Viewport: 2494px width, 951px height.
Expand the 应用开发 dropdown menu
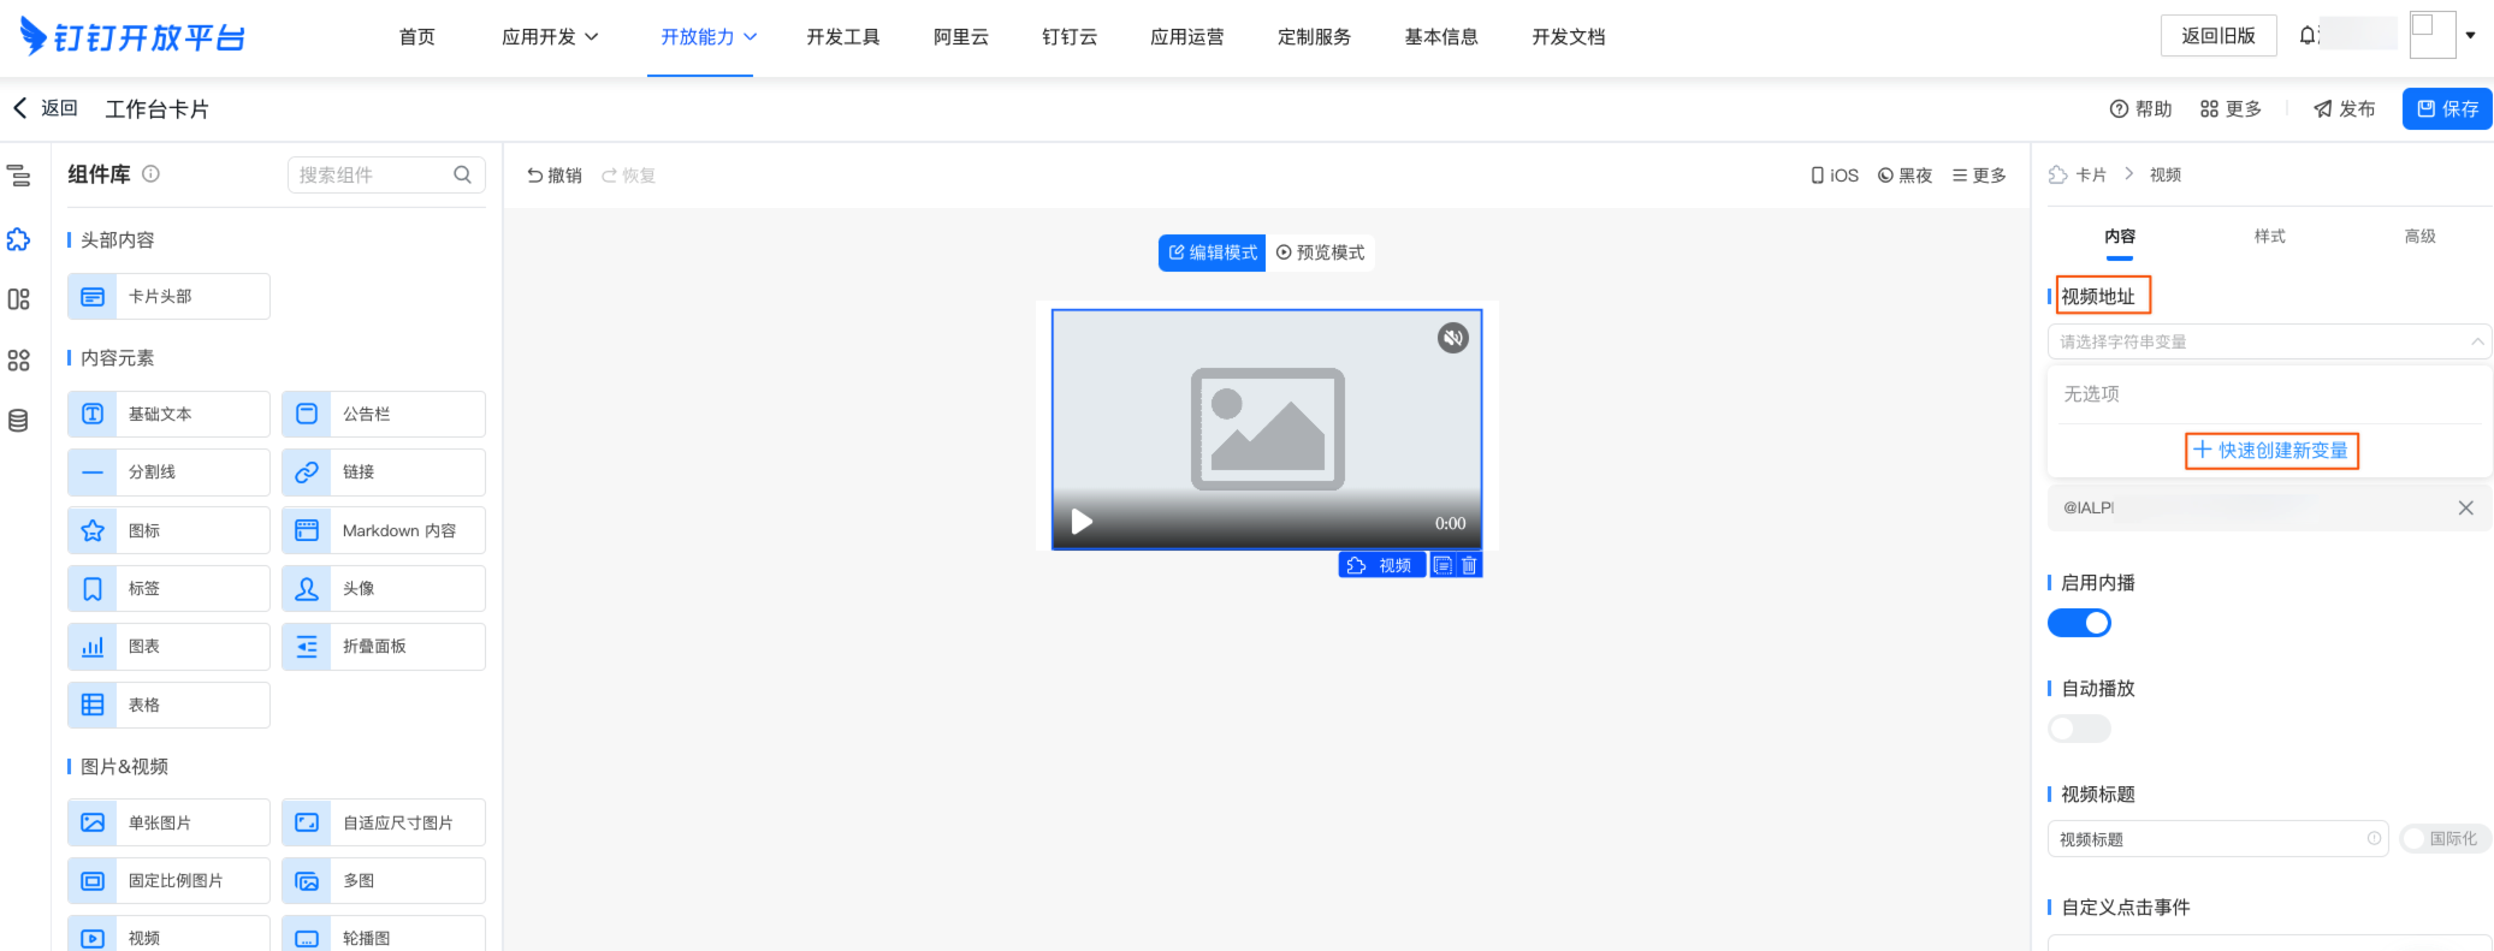click(550, 37)
